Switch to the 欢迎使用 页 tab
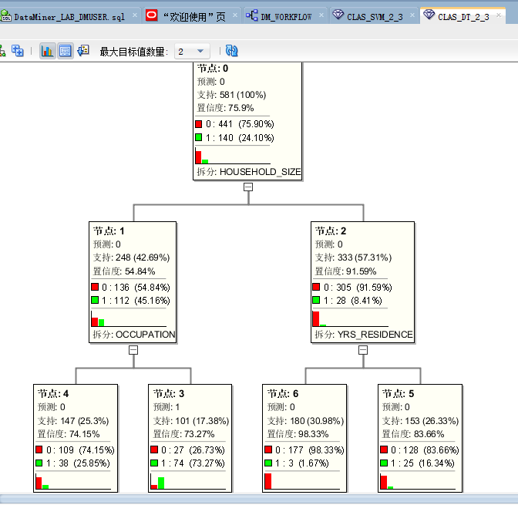Screen dimensions: 518x505 coord(194,16)
